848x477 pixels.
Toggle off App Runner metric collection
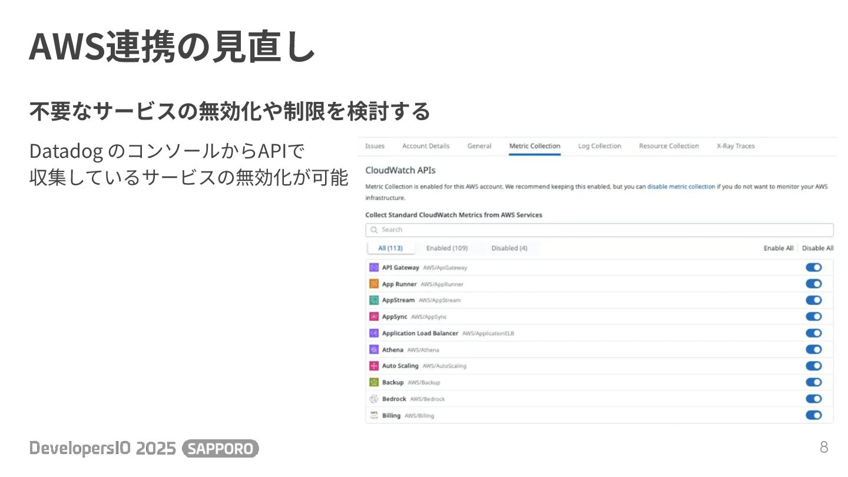pyautogui.click(x=814, y=284)
